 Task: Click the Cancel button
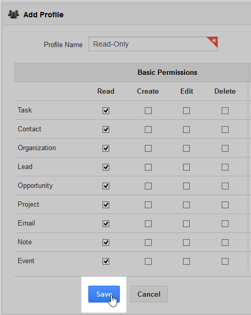(x=149, y=294)
